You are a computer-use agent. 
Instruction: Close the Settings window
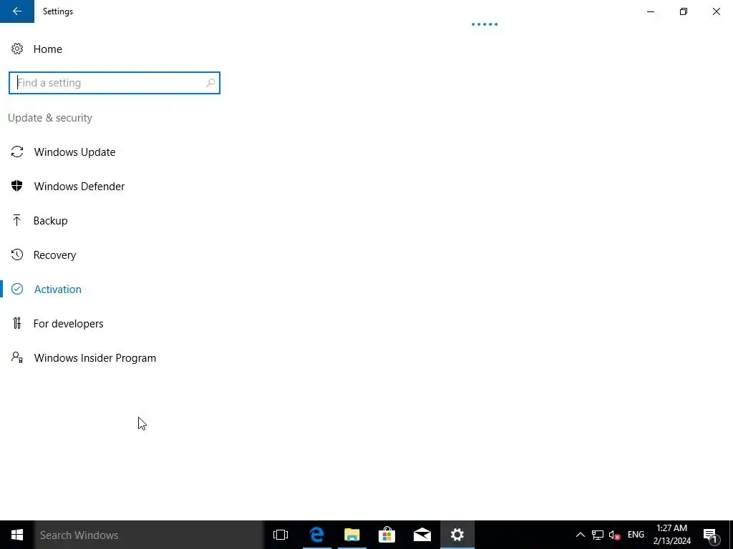click(716, 11)
